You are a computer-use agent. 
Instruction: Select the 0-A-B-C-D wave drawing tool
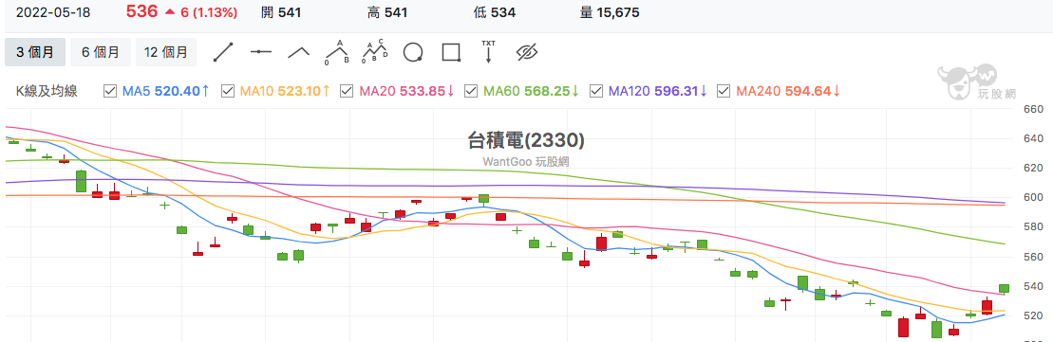pyautogui.click(x=375, y=52)
